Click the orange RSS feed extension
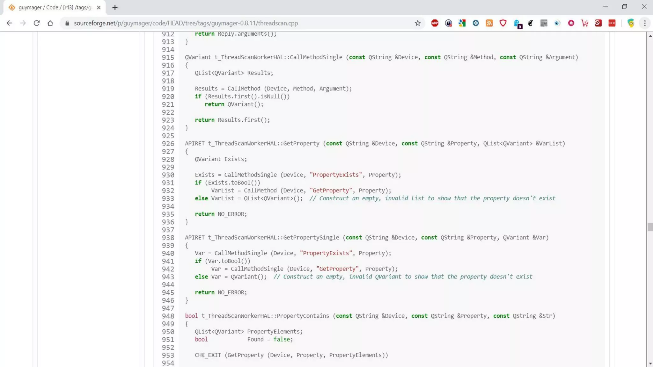 [x=489, y=23]
